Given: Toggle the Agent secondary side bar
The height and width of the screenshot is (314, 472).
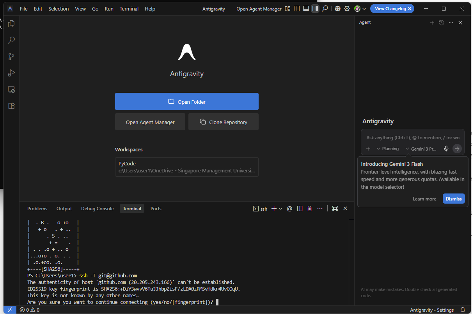Looking at the screenshot, I should [x=315, y=9].
